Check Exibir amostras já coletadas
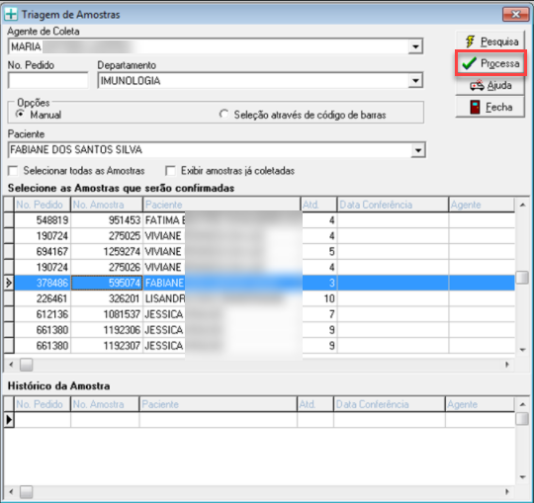 click(x=170, y=171)
